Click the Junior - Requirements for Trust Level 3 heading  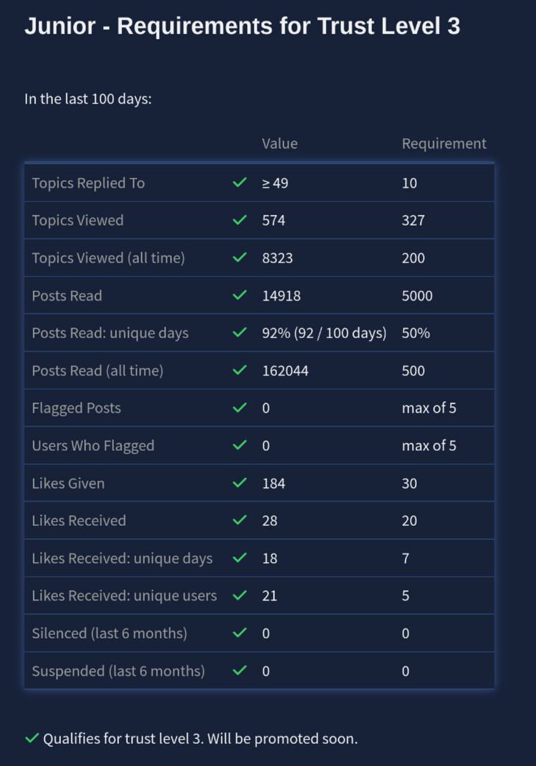(x=242, y=26)
